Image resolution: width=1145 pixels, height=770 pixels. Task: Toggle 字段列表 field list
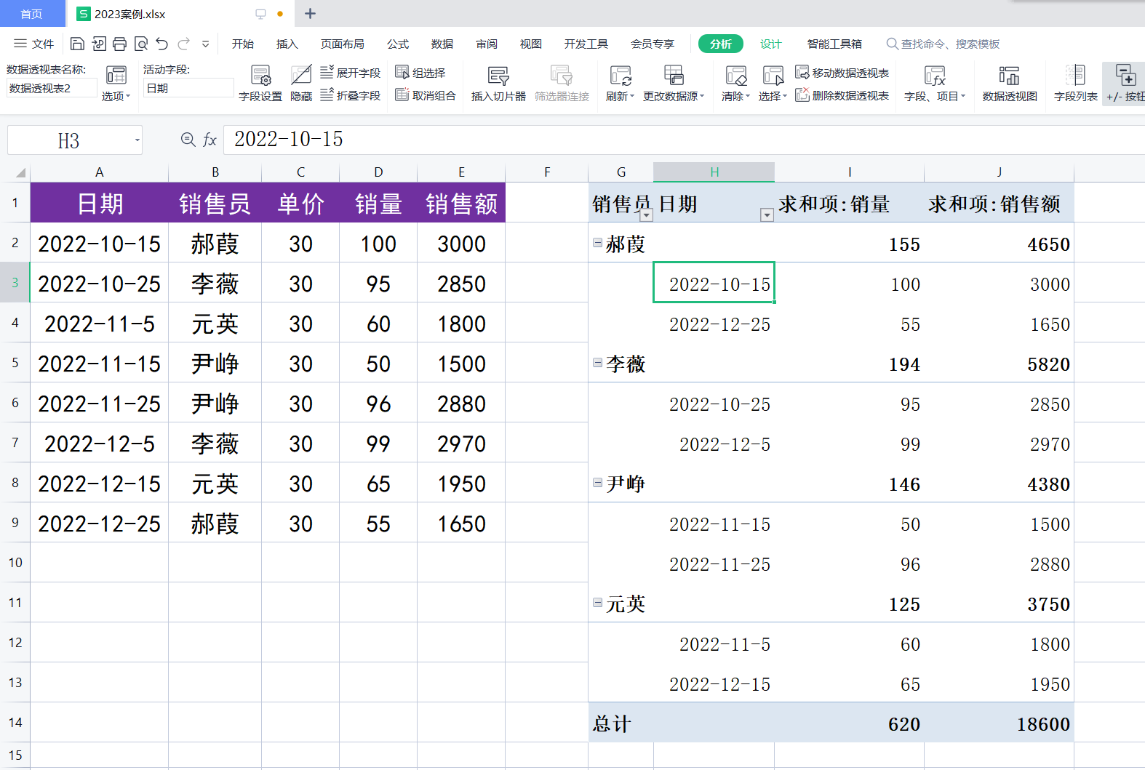tap(1076, 84)
